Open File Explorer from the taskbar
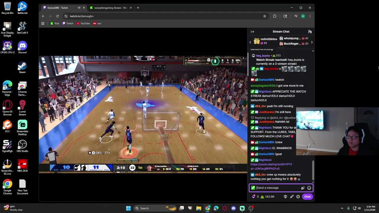 click(x=199, y=208)
